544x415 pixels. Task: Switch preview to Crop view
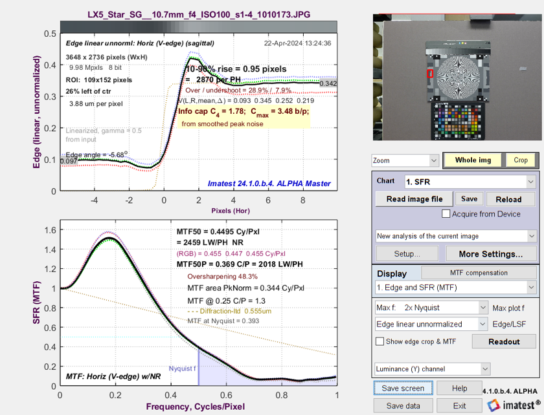(x=521, y=160)
